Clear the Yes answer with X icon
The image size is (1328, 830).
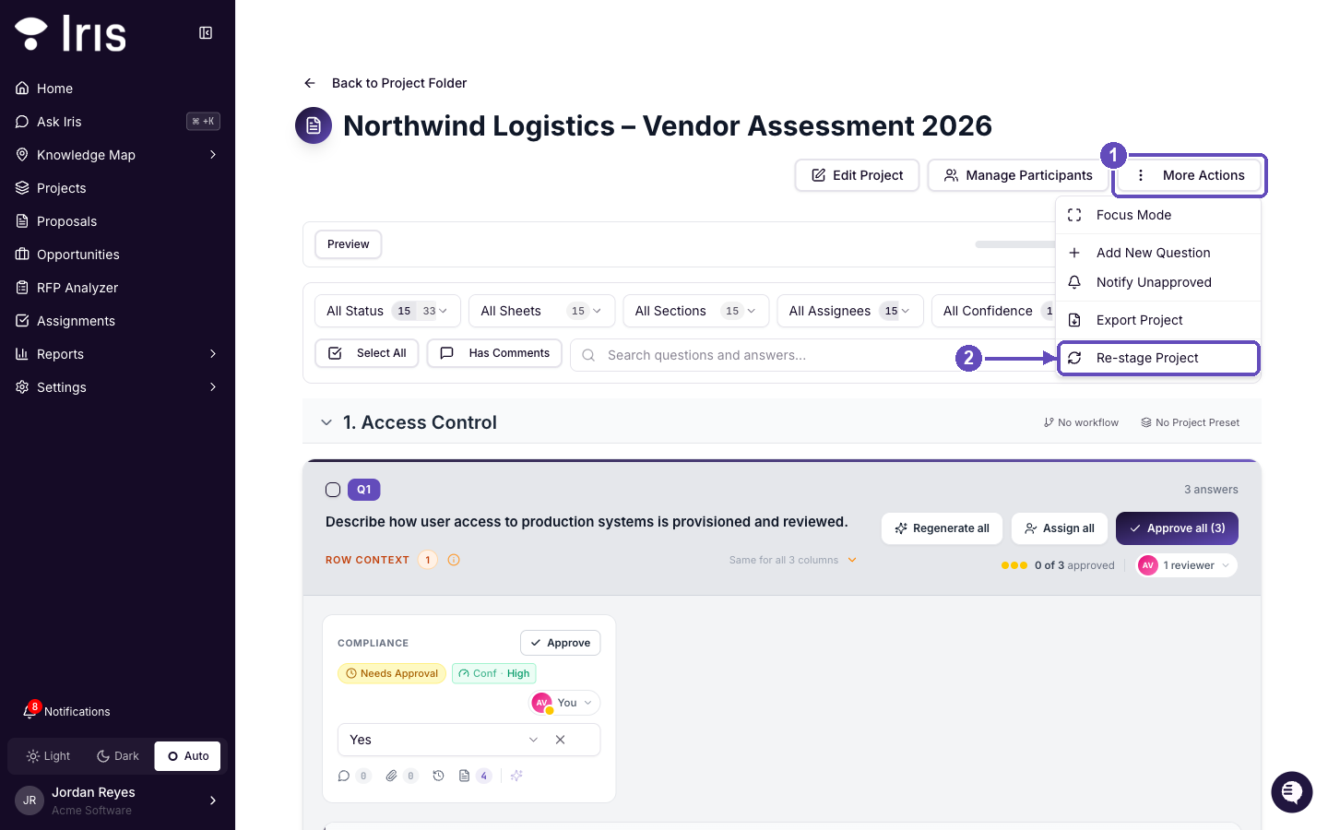tap(560, 740)
